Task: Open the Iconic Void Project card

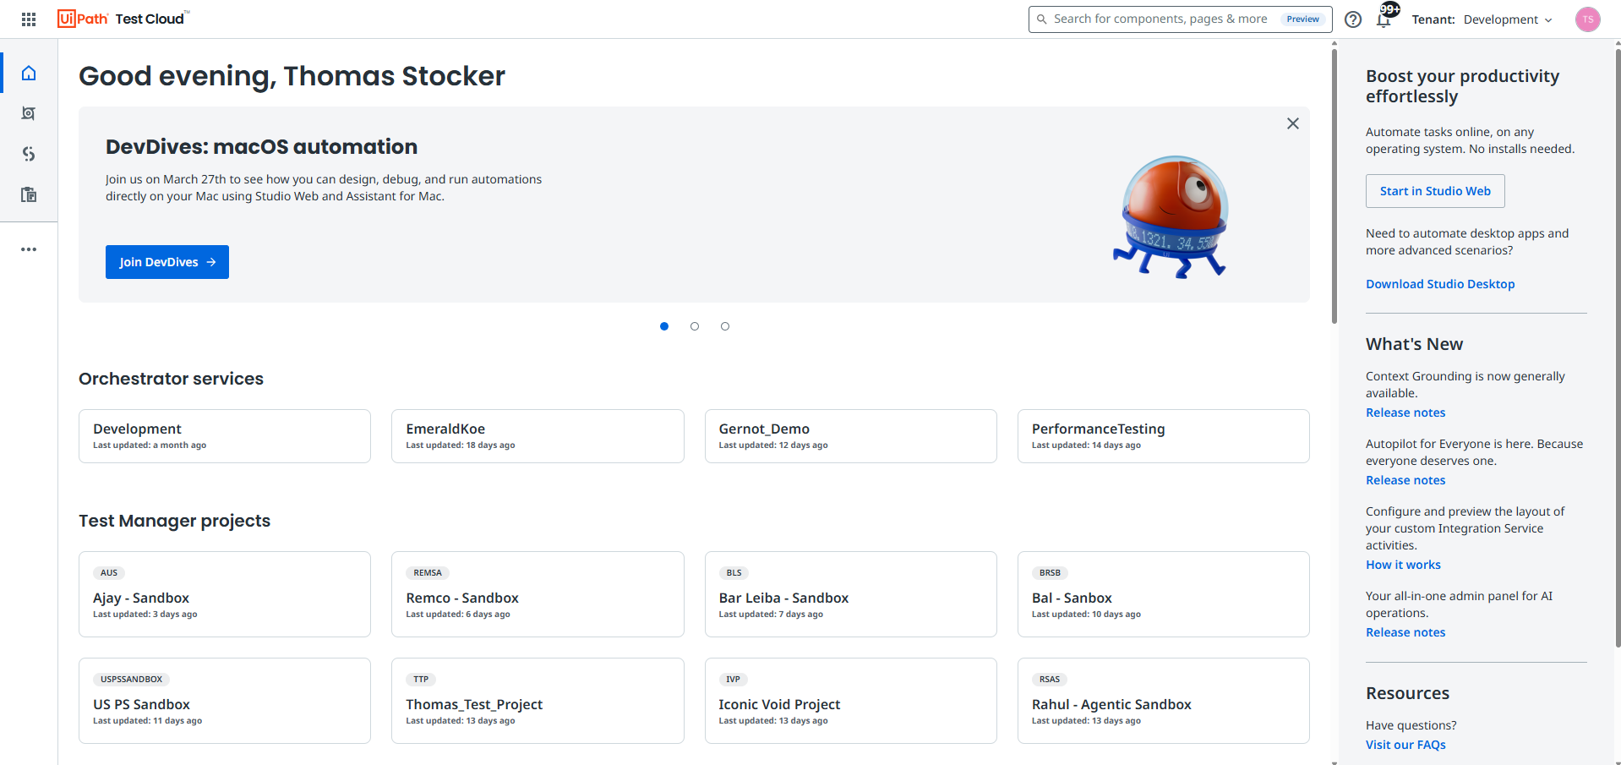Action: click(851, 701)
